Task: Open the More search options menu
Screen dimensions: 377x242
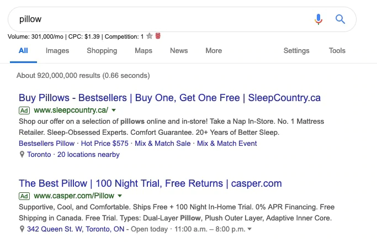Action: (x=214, y=51)
